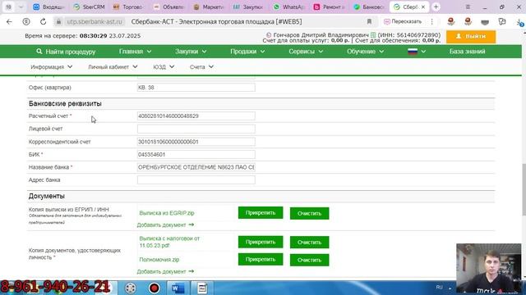Expand the Личный кабинет submenu
This screenshot has height=295, width=526.
[x=113, y=67]
